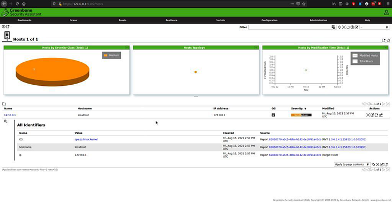Click the OS icon in the 127.0.0.1 row
This screenshot has height=202, width=392.
tap(273, 115)
